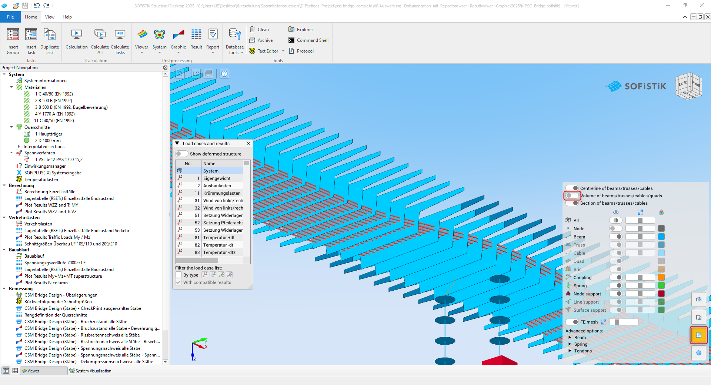The width and height of the screenshot is (711, 385).
Task: Start Calculation from the ribbon
Action: (77, 38)
